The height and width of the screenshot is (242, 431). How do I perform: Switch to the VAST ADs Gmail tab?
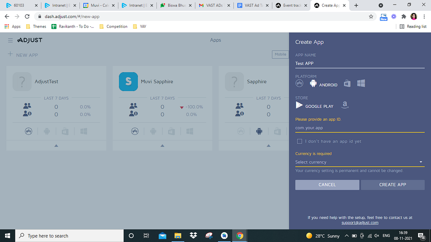(214, 5)
